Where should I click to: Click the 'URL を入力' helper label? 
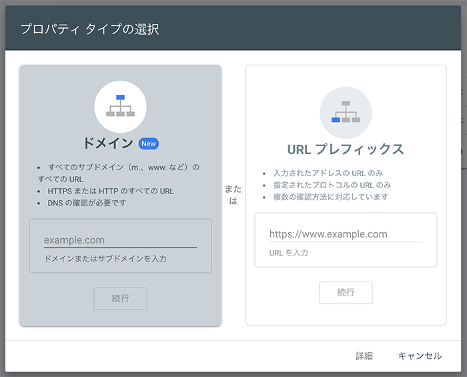289,253
